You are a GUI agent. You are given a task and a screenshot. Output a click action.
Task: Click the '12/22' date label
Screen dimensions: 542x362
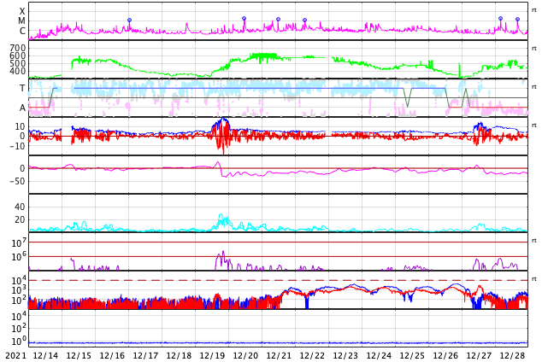(x=312, y=355)
